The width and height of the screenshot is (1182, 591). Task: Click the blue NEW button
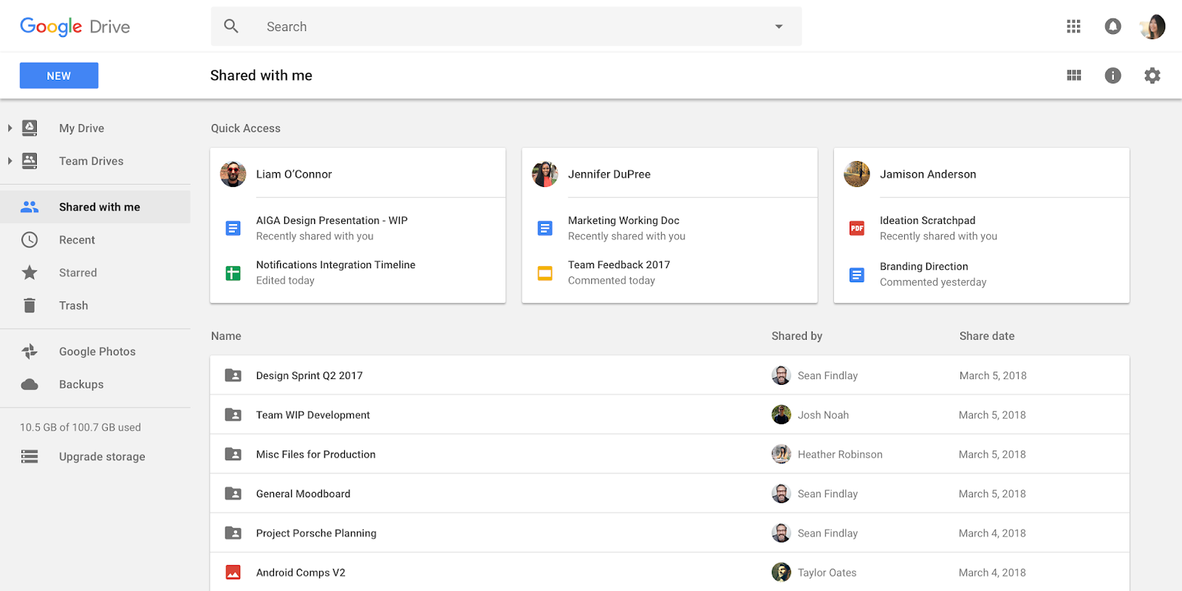pos(59,75)
